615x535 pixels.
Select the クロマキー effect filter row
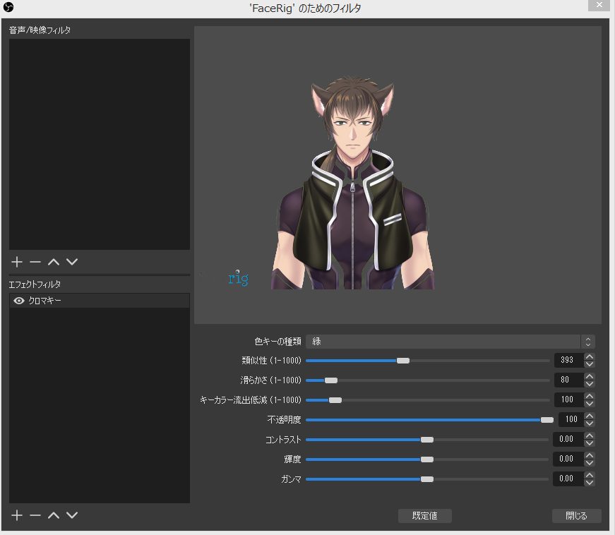click(100, 301)
